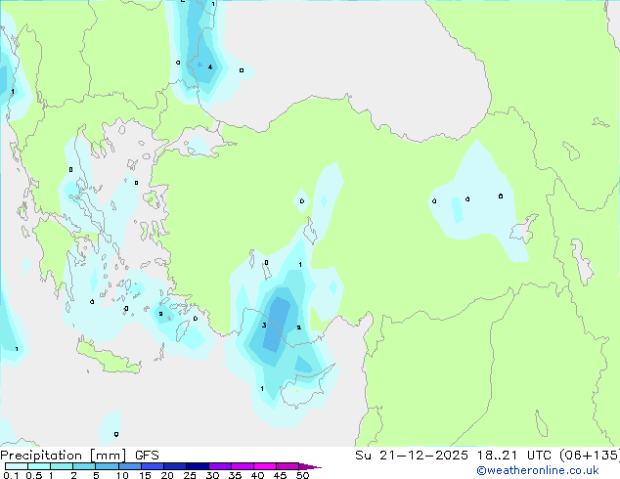The image size is (620, 479).
Task: Click the '30' legend label
Action: (x=212, y=475)
